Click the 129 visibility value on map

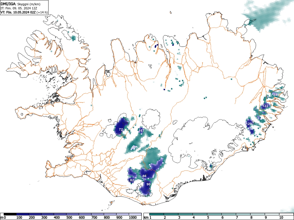click(x=249, y=124)
